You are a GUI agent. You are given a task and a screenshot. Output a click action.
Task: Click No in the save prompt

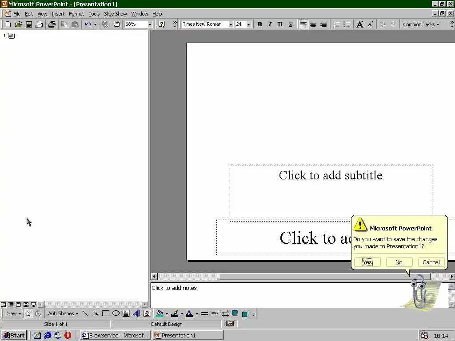tap(399, 262)
